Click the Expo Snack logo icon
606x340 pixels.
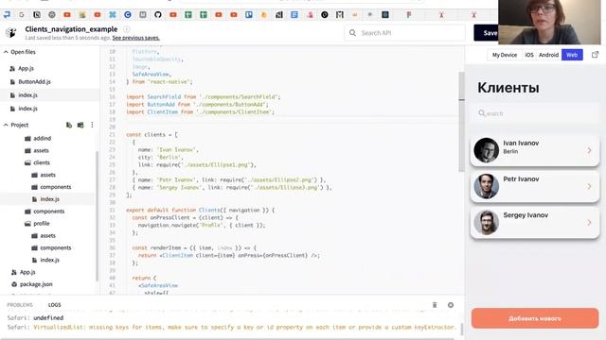pyautogui.click(x=10, y=33)
